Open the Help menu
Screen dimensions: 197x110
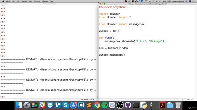(x=51, y=1)
